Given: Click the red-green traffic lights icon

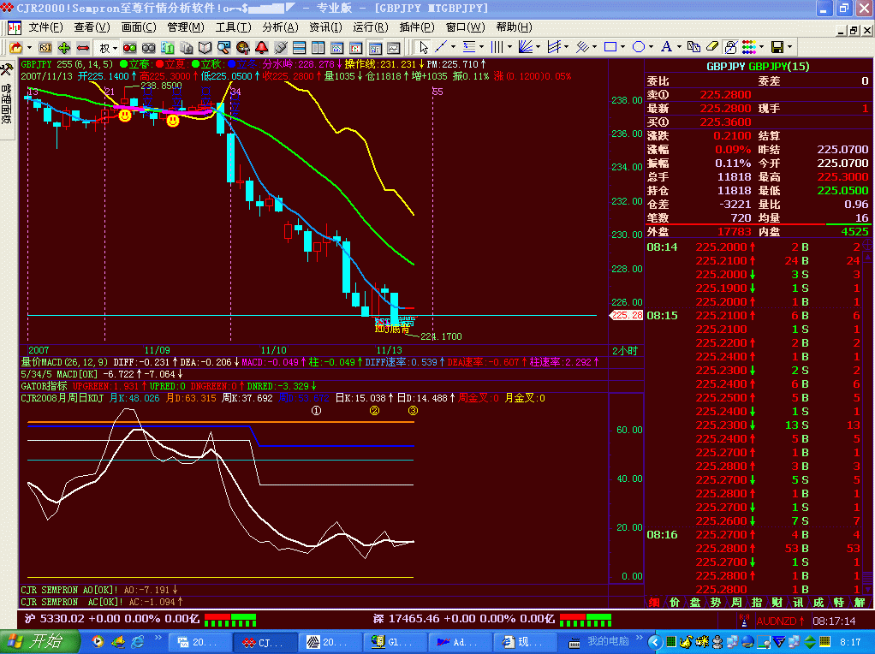Looking at the screenshot, I should pyautogui.click(x=129, y=48).
